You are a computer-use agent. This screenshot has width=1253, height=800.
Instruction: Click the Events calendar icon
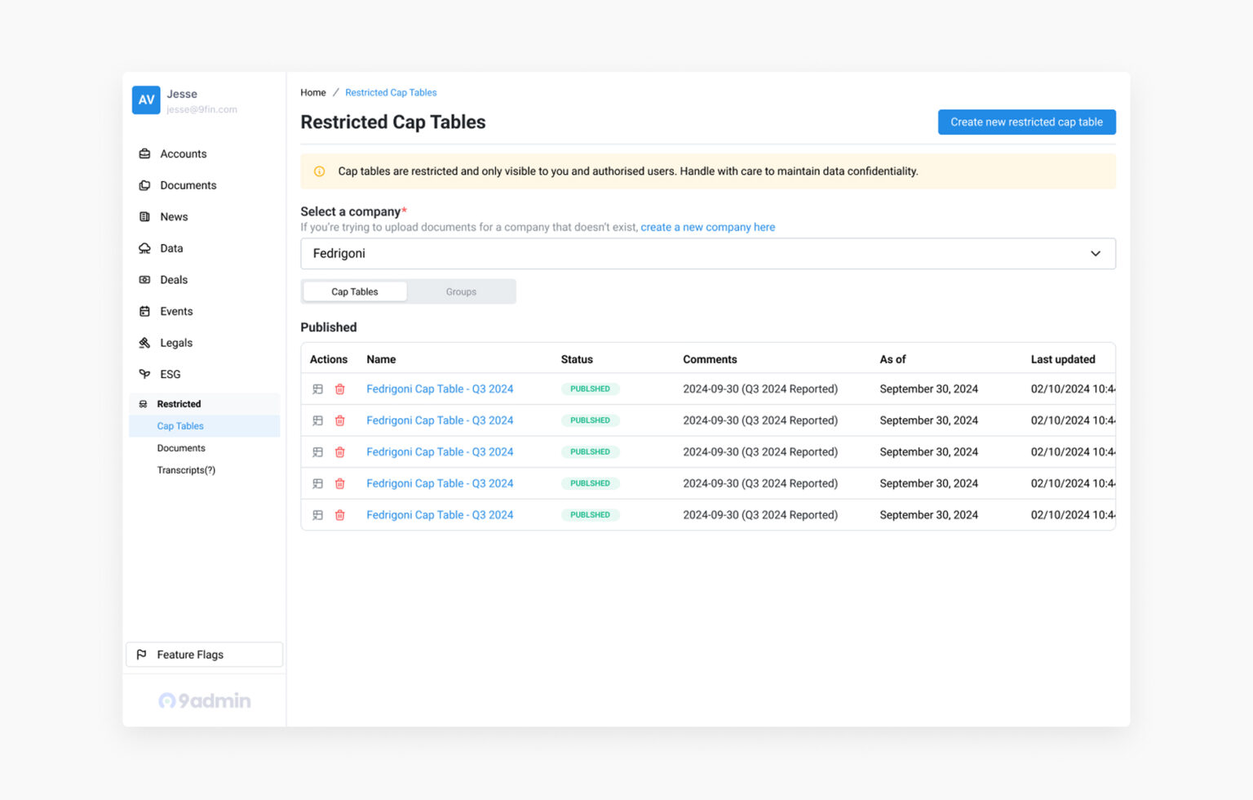pyautogui.click(x=144, y=311)
